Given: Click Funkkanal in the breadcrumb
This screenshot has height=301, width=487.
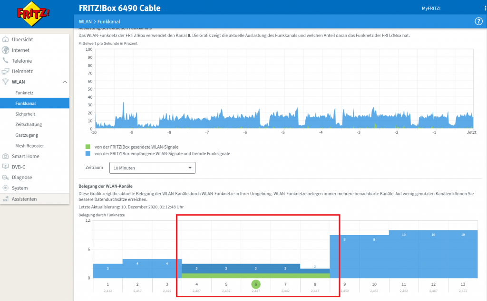Looking at the screenshot, I should [x=109, y=21].
